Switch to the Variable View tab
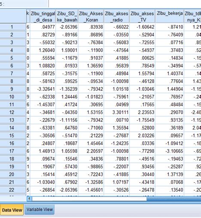This screenshot has width=201, height=218. [40, 209]
